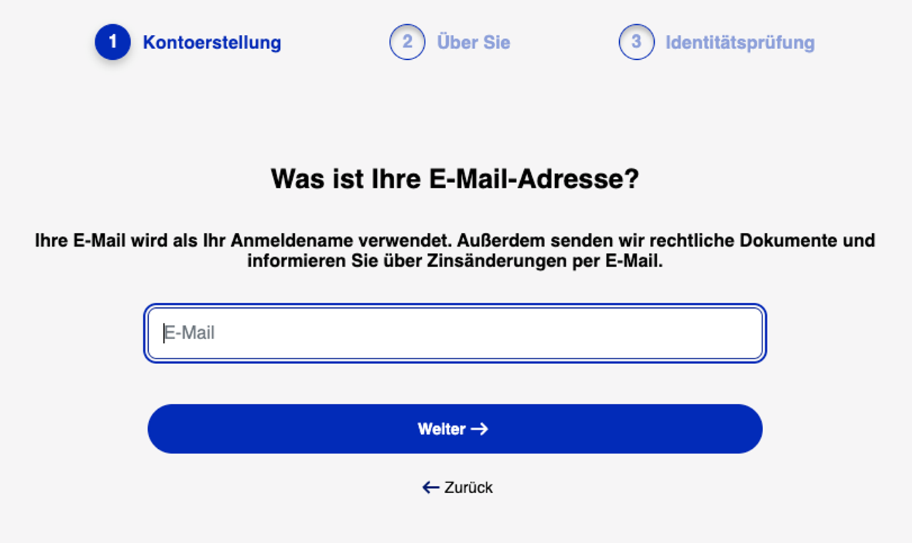The image size is (912, 543).
Task: Click the outlined circle beside Über Sie
Action: (407, 42)
